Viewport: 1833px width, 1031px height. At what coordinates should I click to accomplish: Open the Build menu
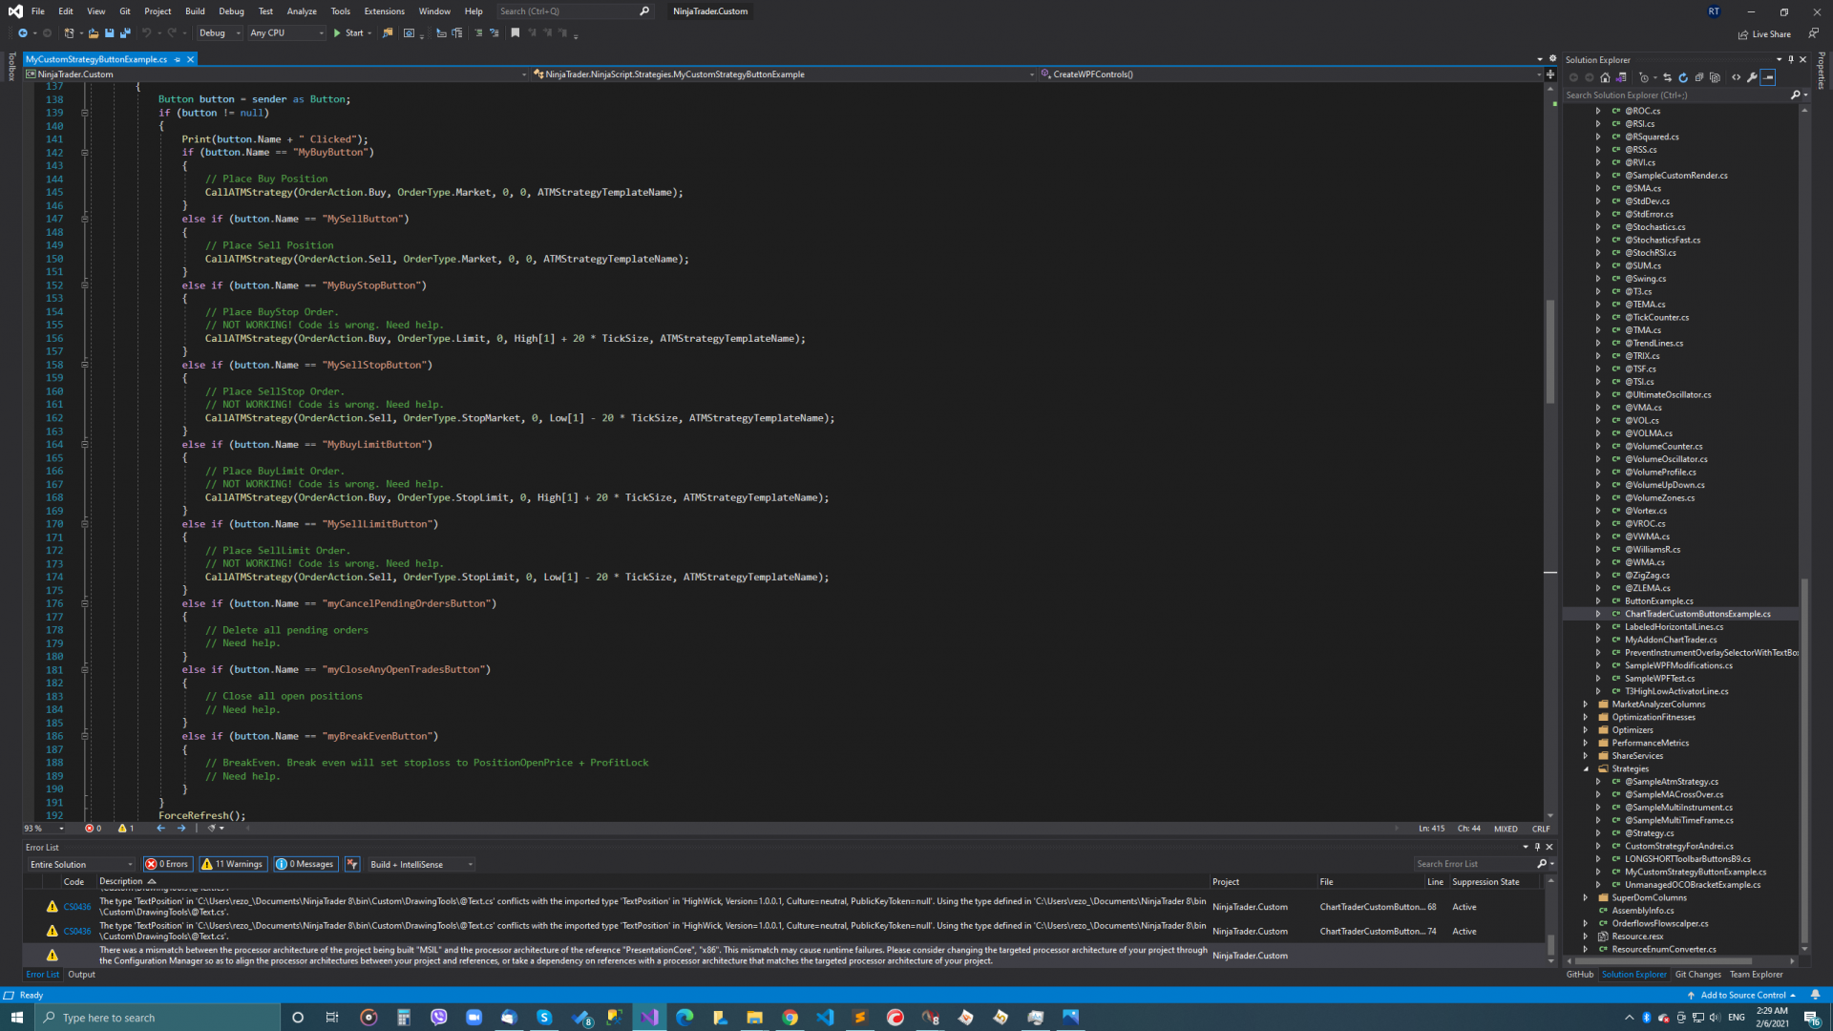(x=195, y=11)
